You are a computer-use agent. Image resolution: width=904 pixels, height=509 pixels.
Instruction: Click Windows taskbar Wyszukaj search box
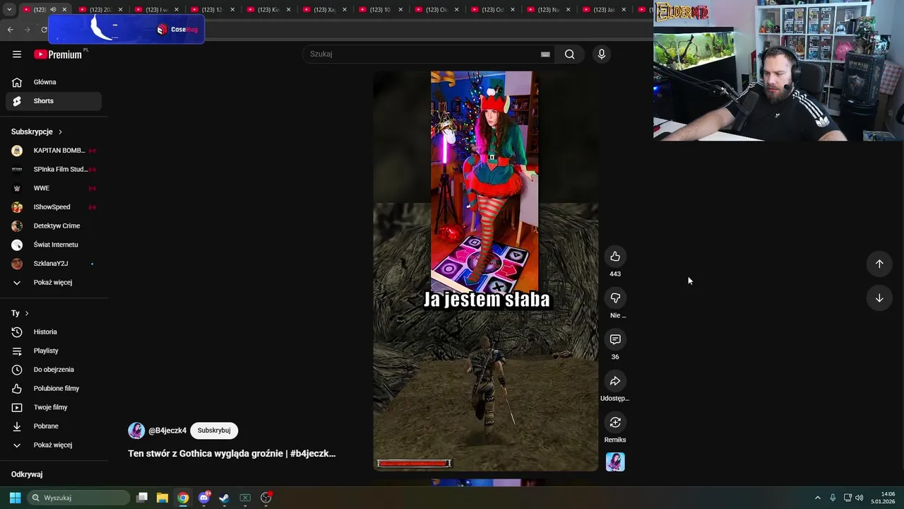pos(78,498)
